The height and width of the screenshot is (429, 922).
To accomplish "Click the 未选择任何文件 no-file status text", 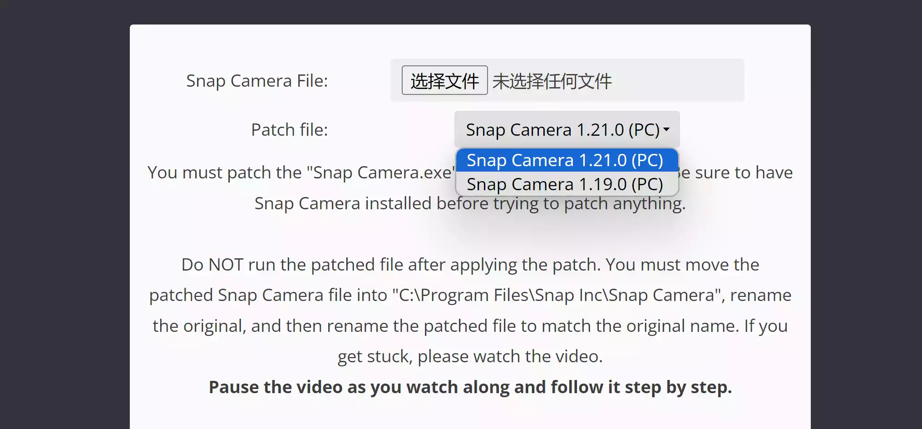I will pos(552,81).
